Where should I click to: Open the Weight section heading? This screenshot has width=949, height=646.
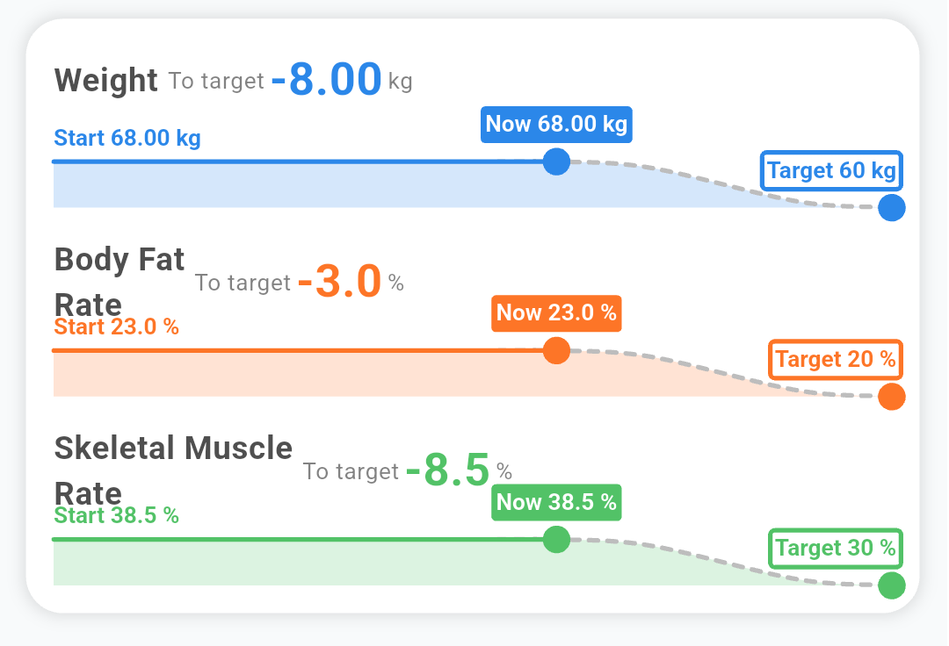click(x=105, y=81)
